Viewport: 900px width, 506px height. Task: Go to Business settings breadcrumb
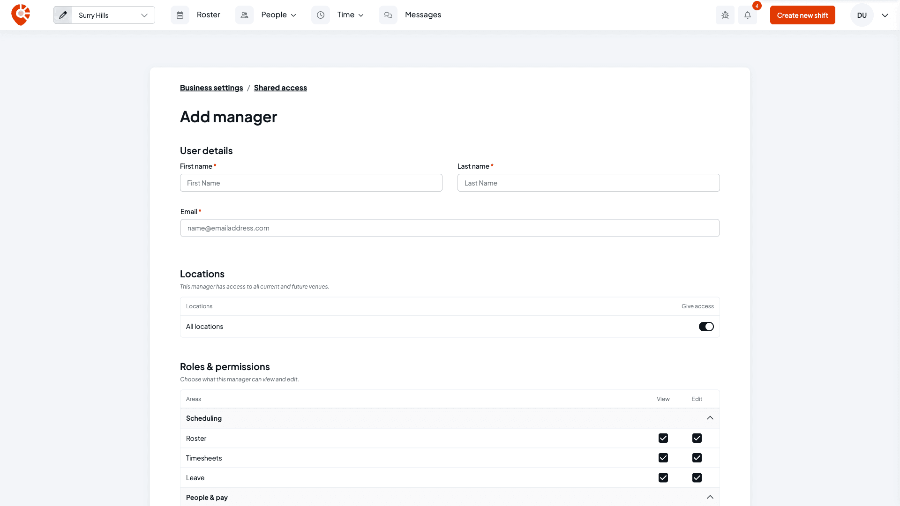(x=211, y=88)
